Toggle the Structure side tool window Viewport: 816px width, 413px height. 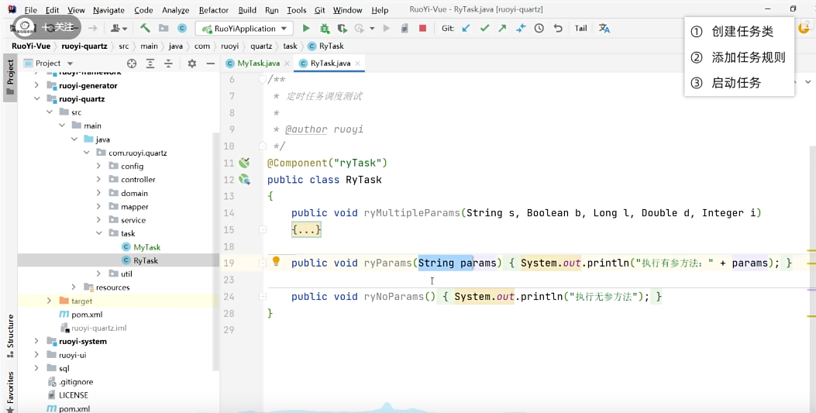point(10,336)
